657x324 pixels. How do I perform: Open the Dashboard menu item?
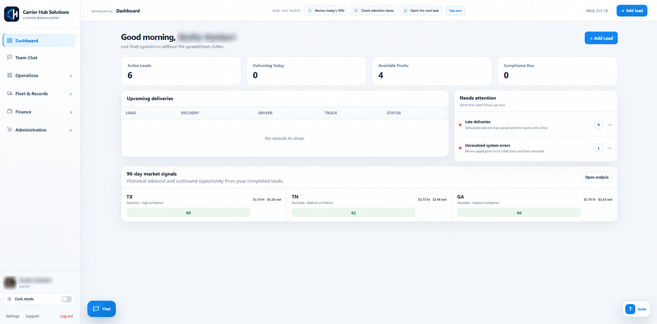click(x=39, y=40)
